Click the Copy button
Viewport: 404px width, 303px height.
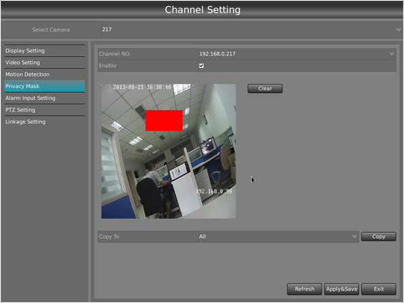point(378,237)
